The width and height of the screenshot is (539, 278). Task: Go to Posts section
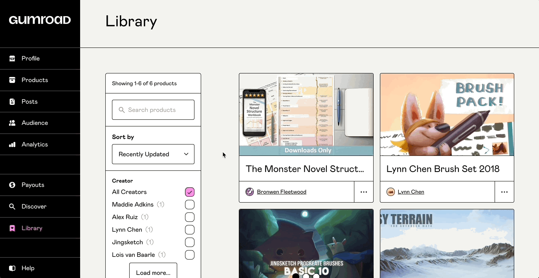[x=40, y=102]
